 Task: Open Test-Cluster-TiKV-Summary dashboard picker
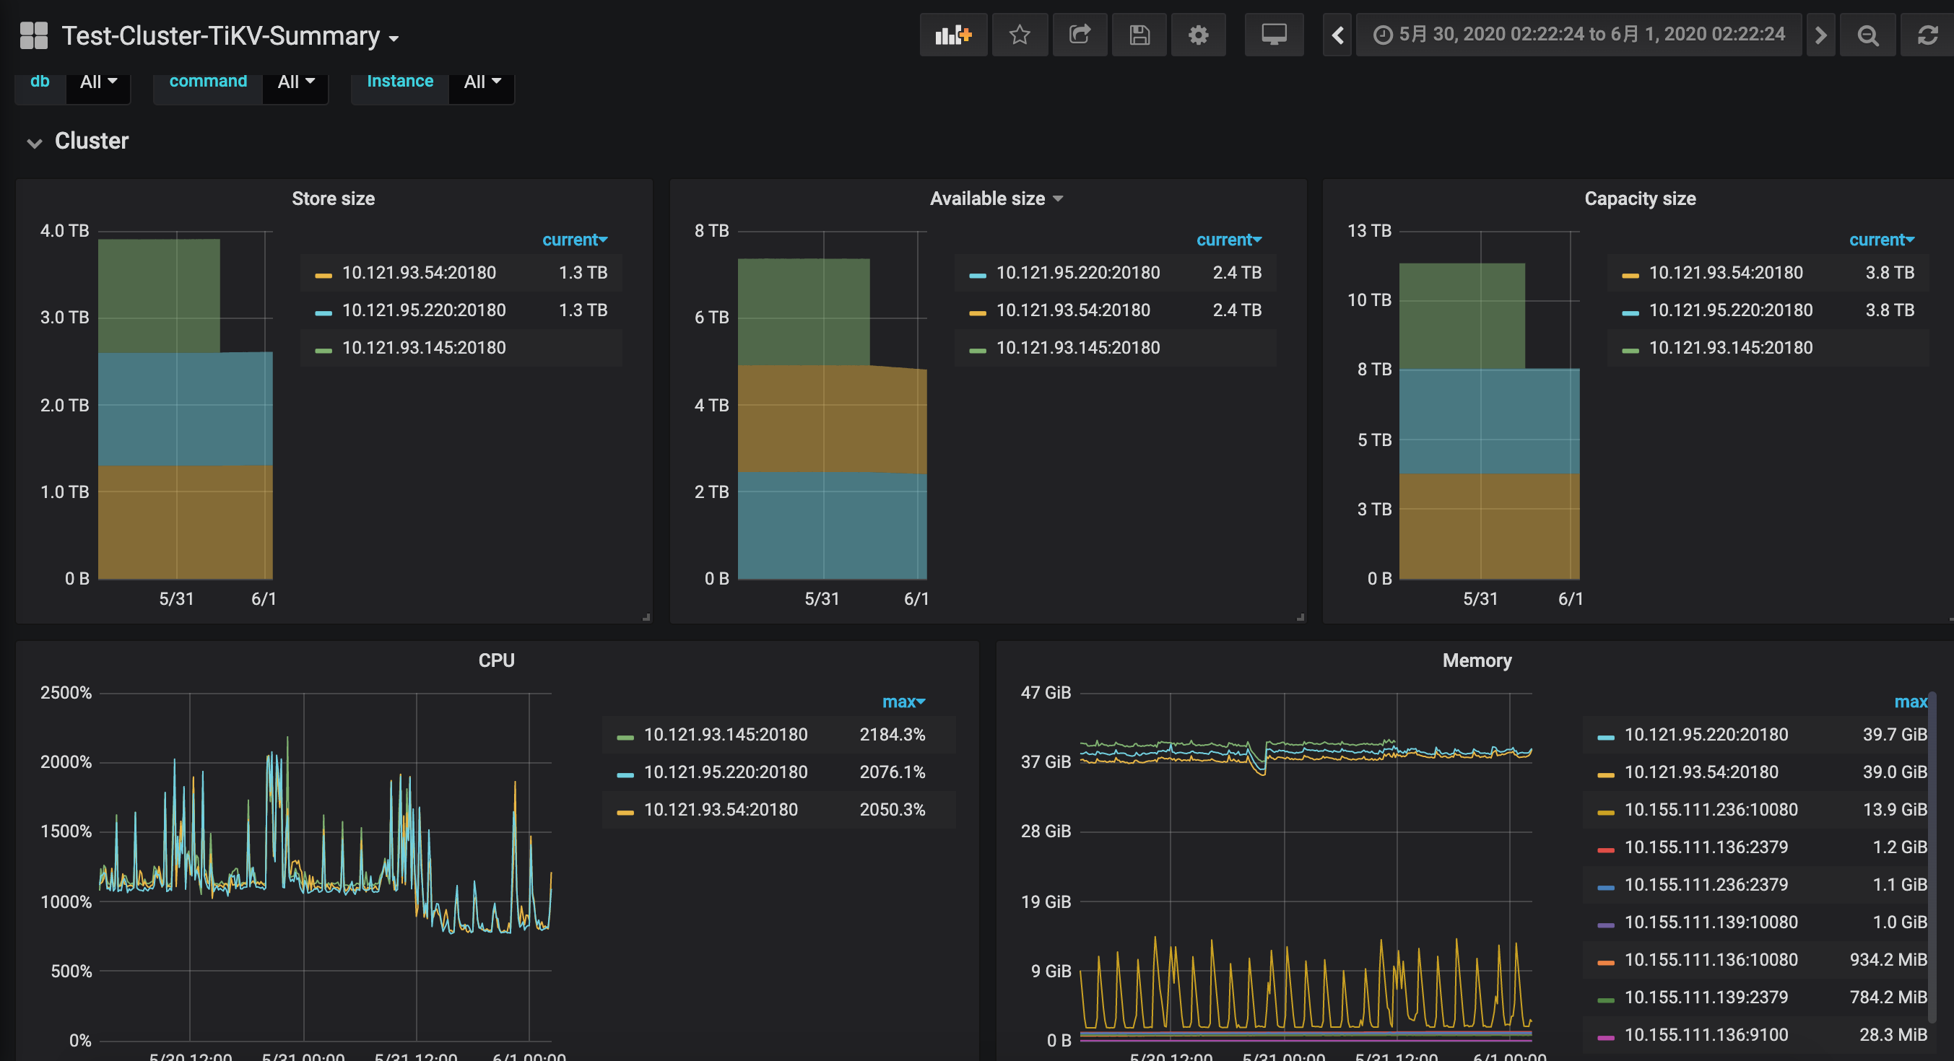(x=230, y=35)
